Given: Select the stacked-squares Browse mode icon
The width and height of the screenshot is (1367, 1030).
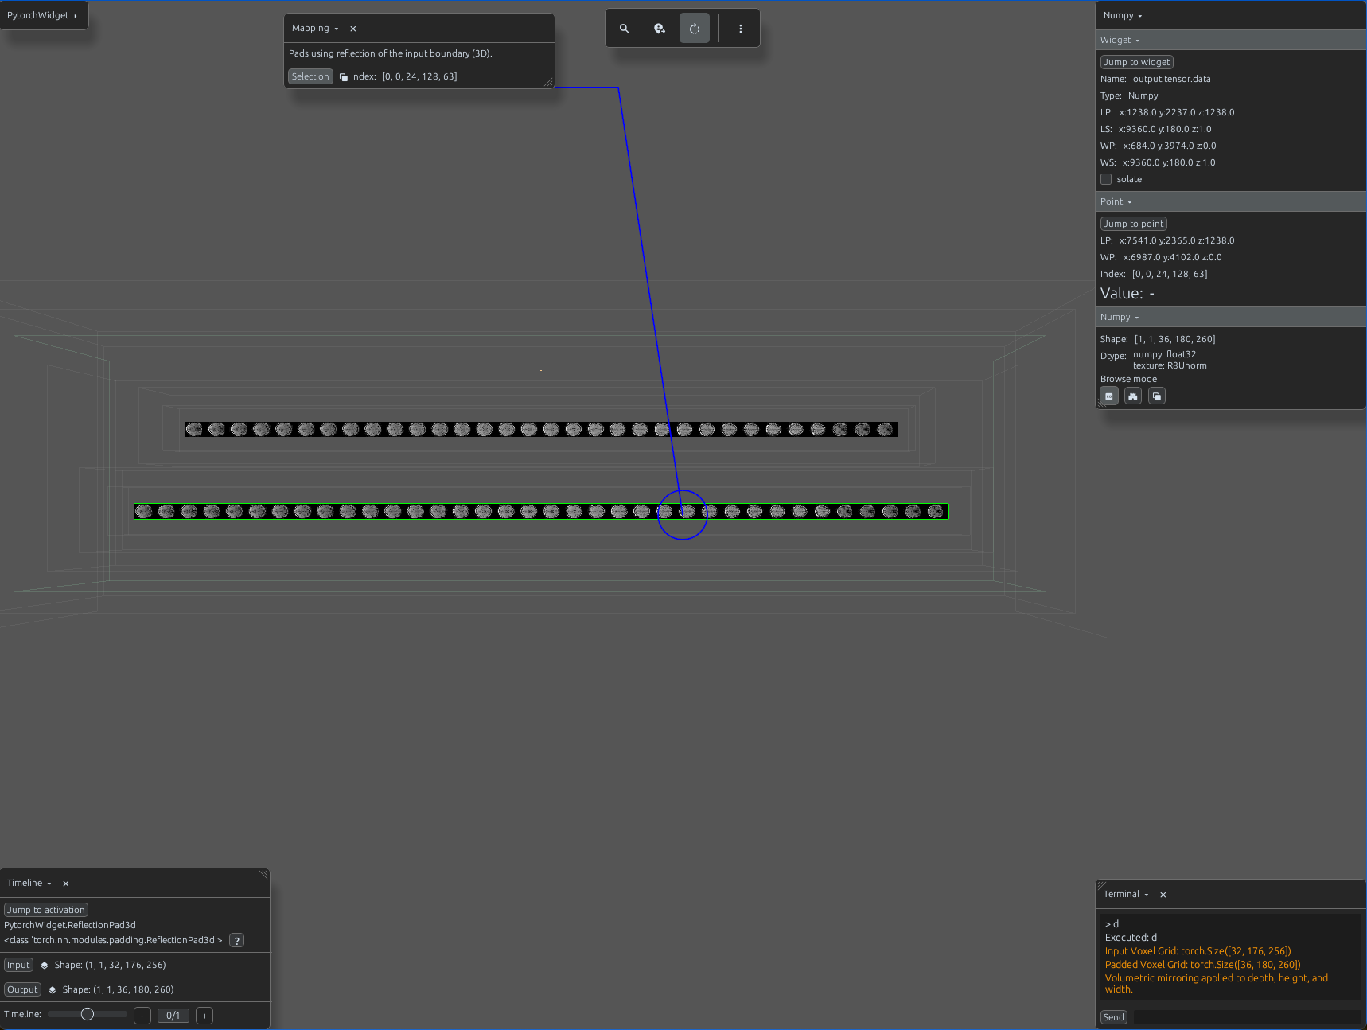Looking at the screenshot, I should 1157,396.
